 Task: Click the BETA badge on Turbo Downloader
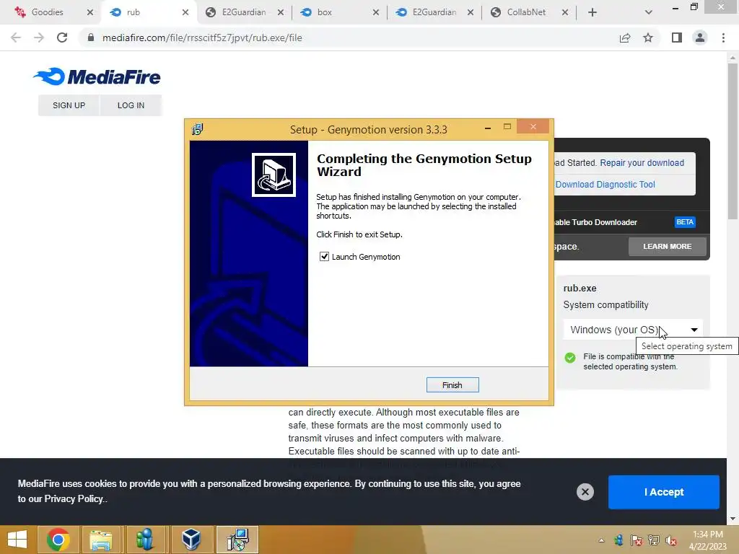click(x=685, y=222)
